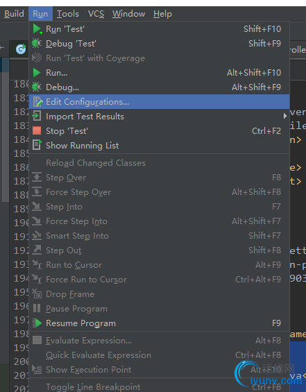Image resolution: width=306 pixels, height=392 pixels.
Task: Select Stop 'Test' menu entry
Action: pos(160,130)
